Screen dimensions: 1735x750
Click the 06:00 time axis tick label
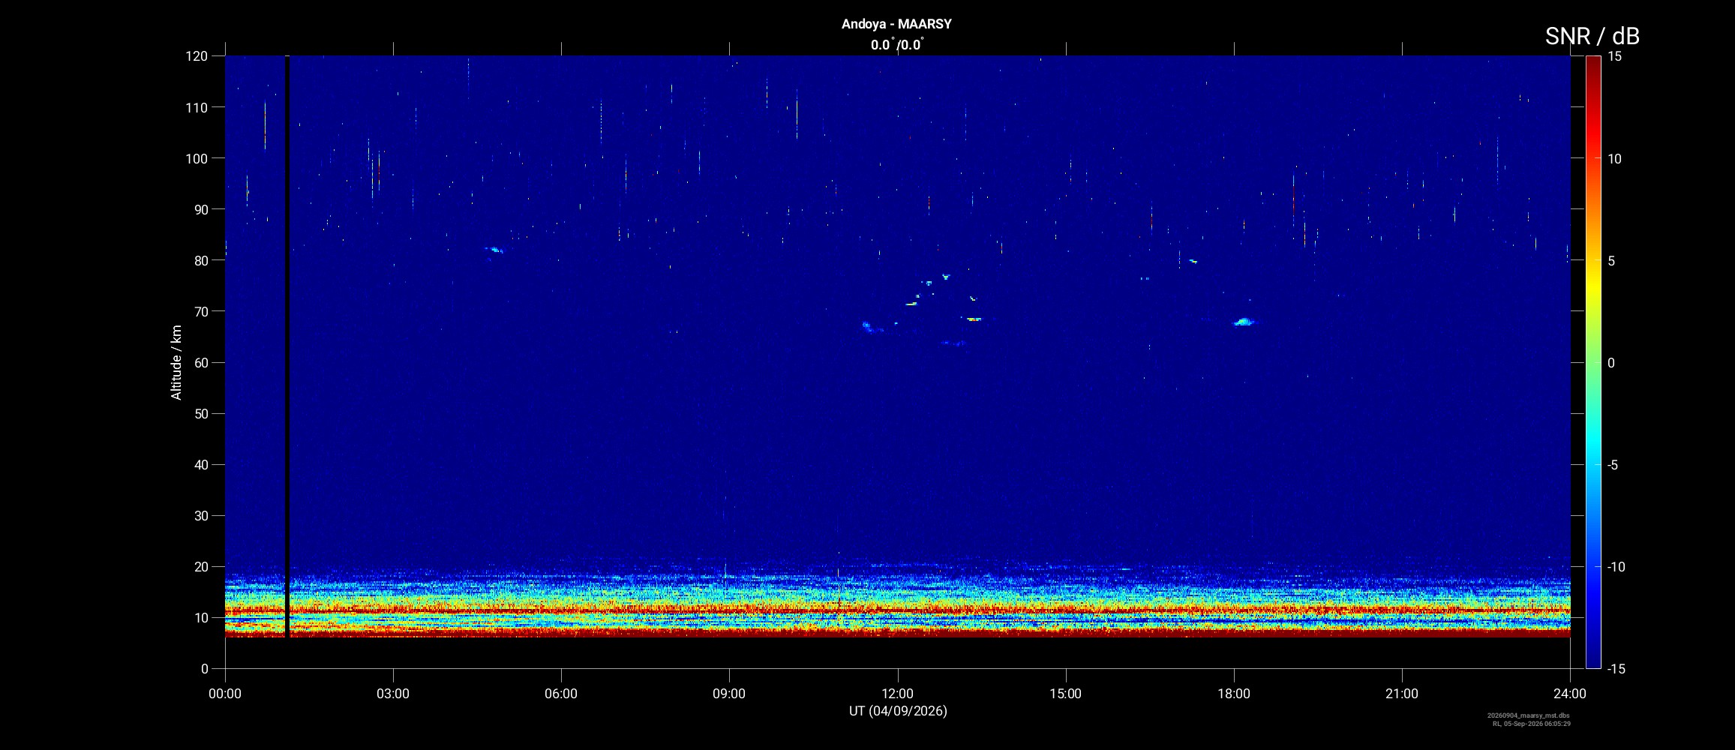click(561, 694)
